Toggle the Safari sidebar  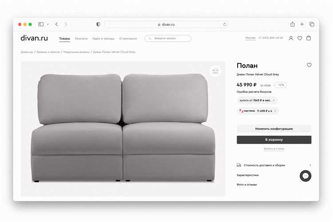41,24
